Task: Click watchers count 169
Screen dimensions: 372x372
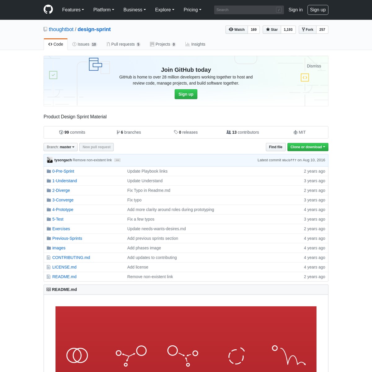Action: 254,30
